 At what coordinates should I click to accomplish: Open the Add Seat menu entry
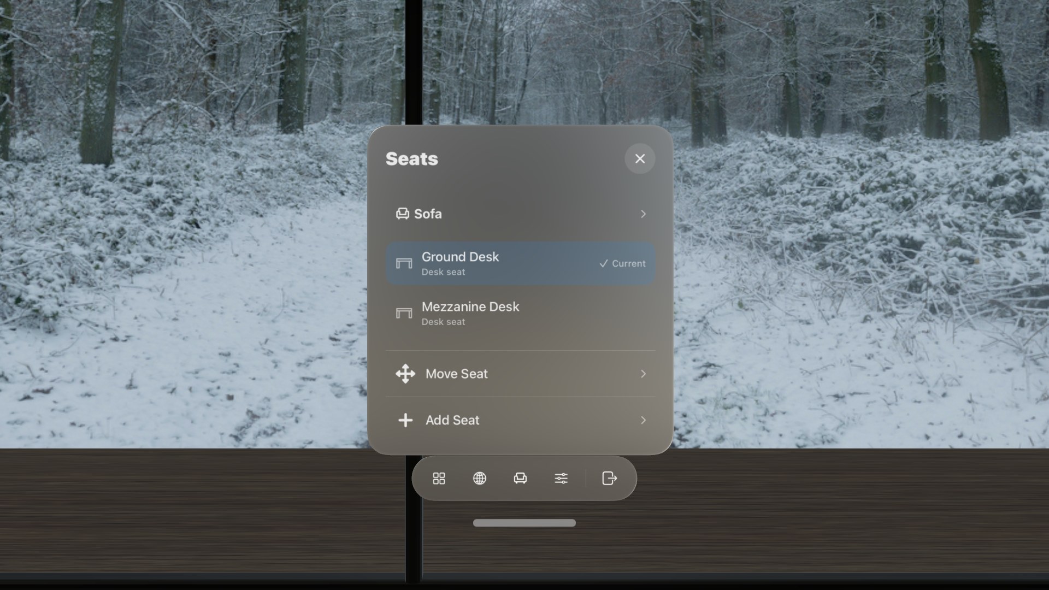click(x=521, y=420)
